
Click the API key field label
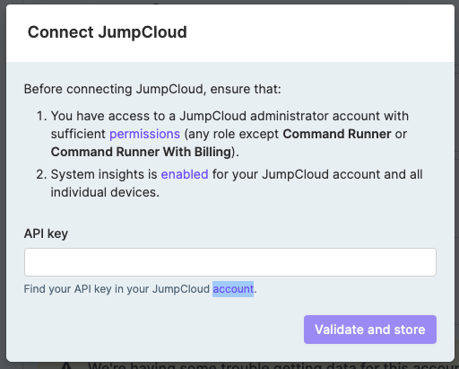[x=46, y=233]
